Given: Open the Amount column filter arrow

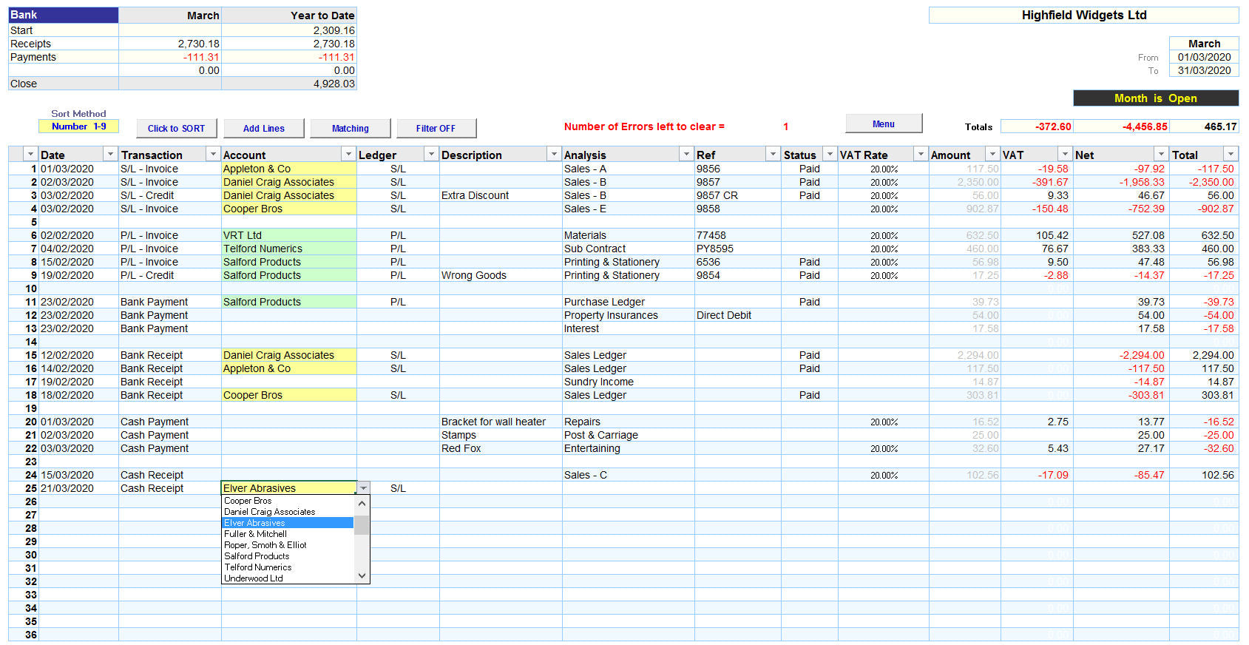Looking at the screenshot, I should coord(992,154).
